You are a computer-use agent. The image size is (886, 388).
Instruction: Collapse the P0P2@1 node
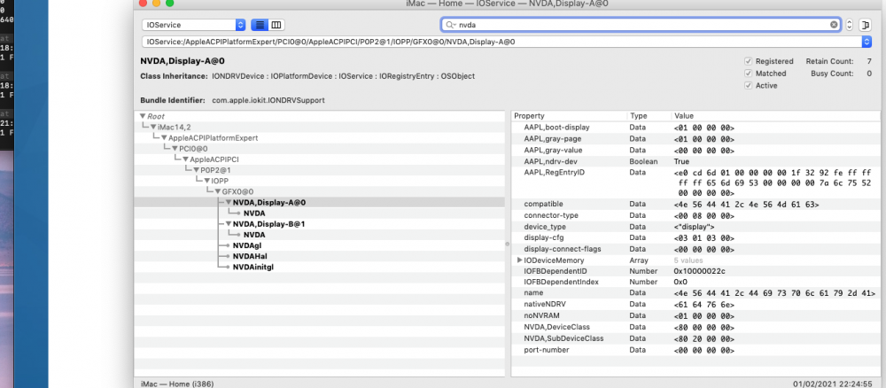click(x=196, y=170)
